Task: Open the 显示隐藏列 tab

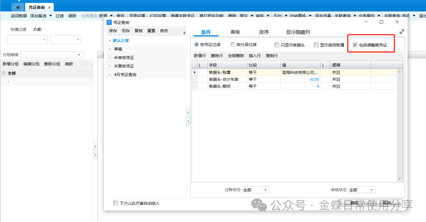Action: click(298, 32)
